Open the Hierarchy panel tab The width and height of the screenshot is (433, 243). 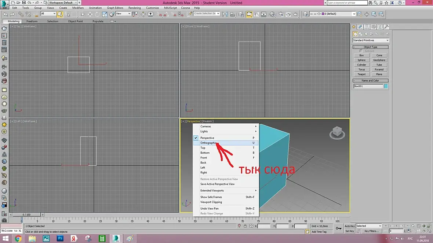pyautogui.click(x=367, y=27)
